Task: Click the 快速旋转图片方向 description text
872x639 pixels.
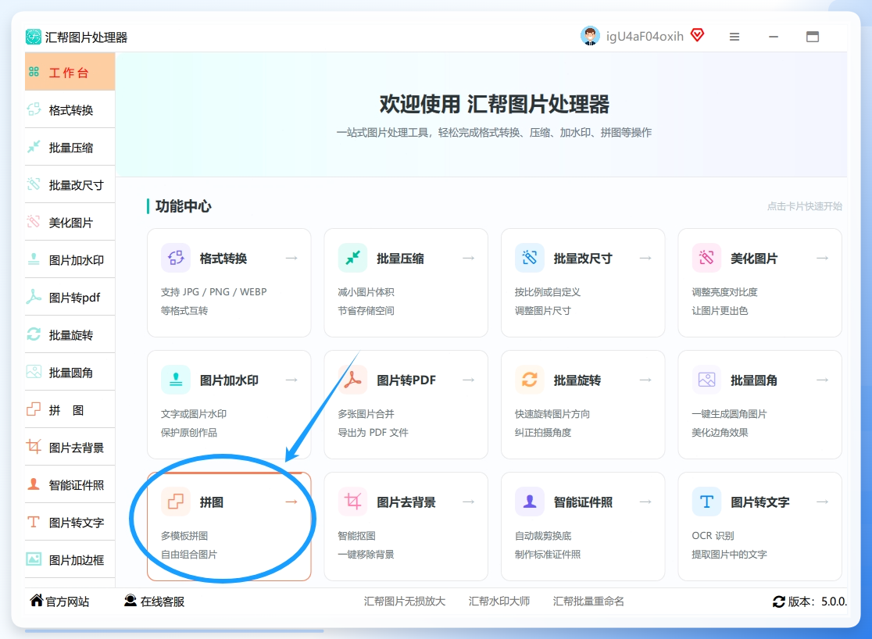Action: 552,414
